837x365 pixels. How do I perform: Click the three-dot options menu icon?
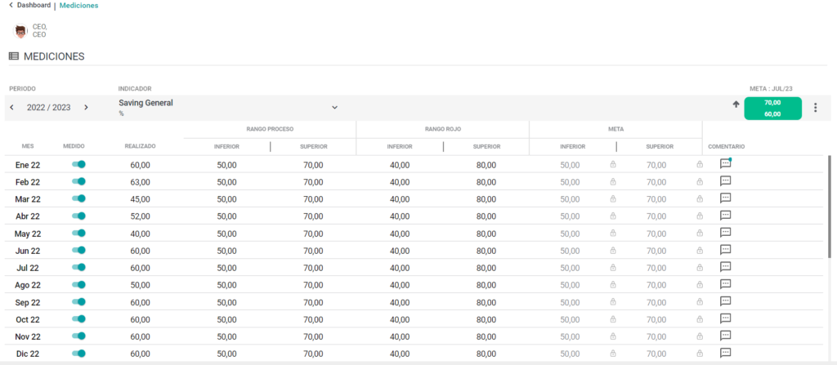coord(815,108)
